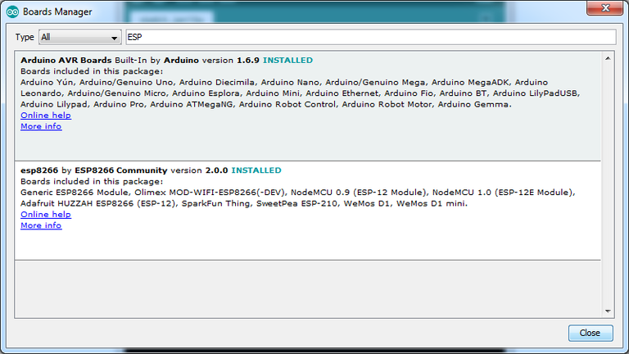Click the scrollbar down arrow
This screenshot has height=354, width=629.
(608, 311)
